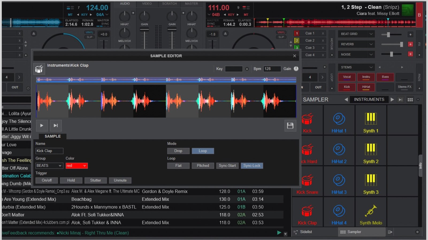Save the sample with the floppy disk icon
Image resolution: width=428 pixels, height=240 pixels.
tap(290, 126)
